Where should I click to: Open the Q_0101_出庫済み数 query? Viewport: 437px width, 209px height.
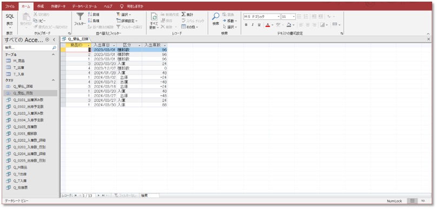[28, 99]
